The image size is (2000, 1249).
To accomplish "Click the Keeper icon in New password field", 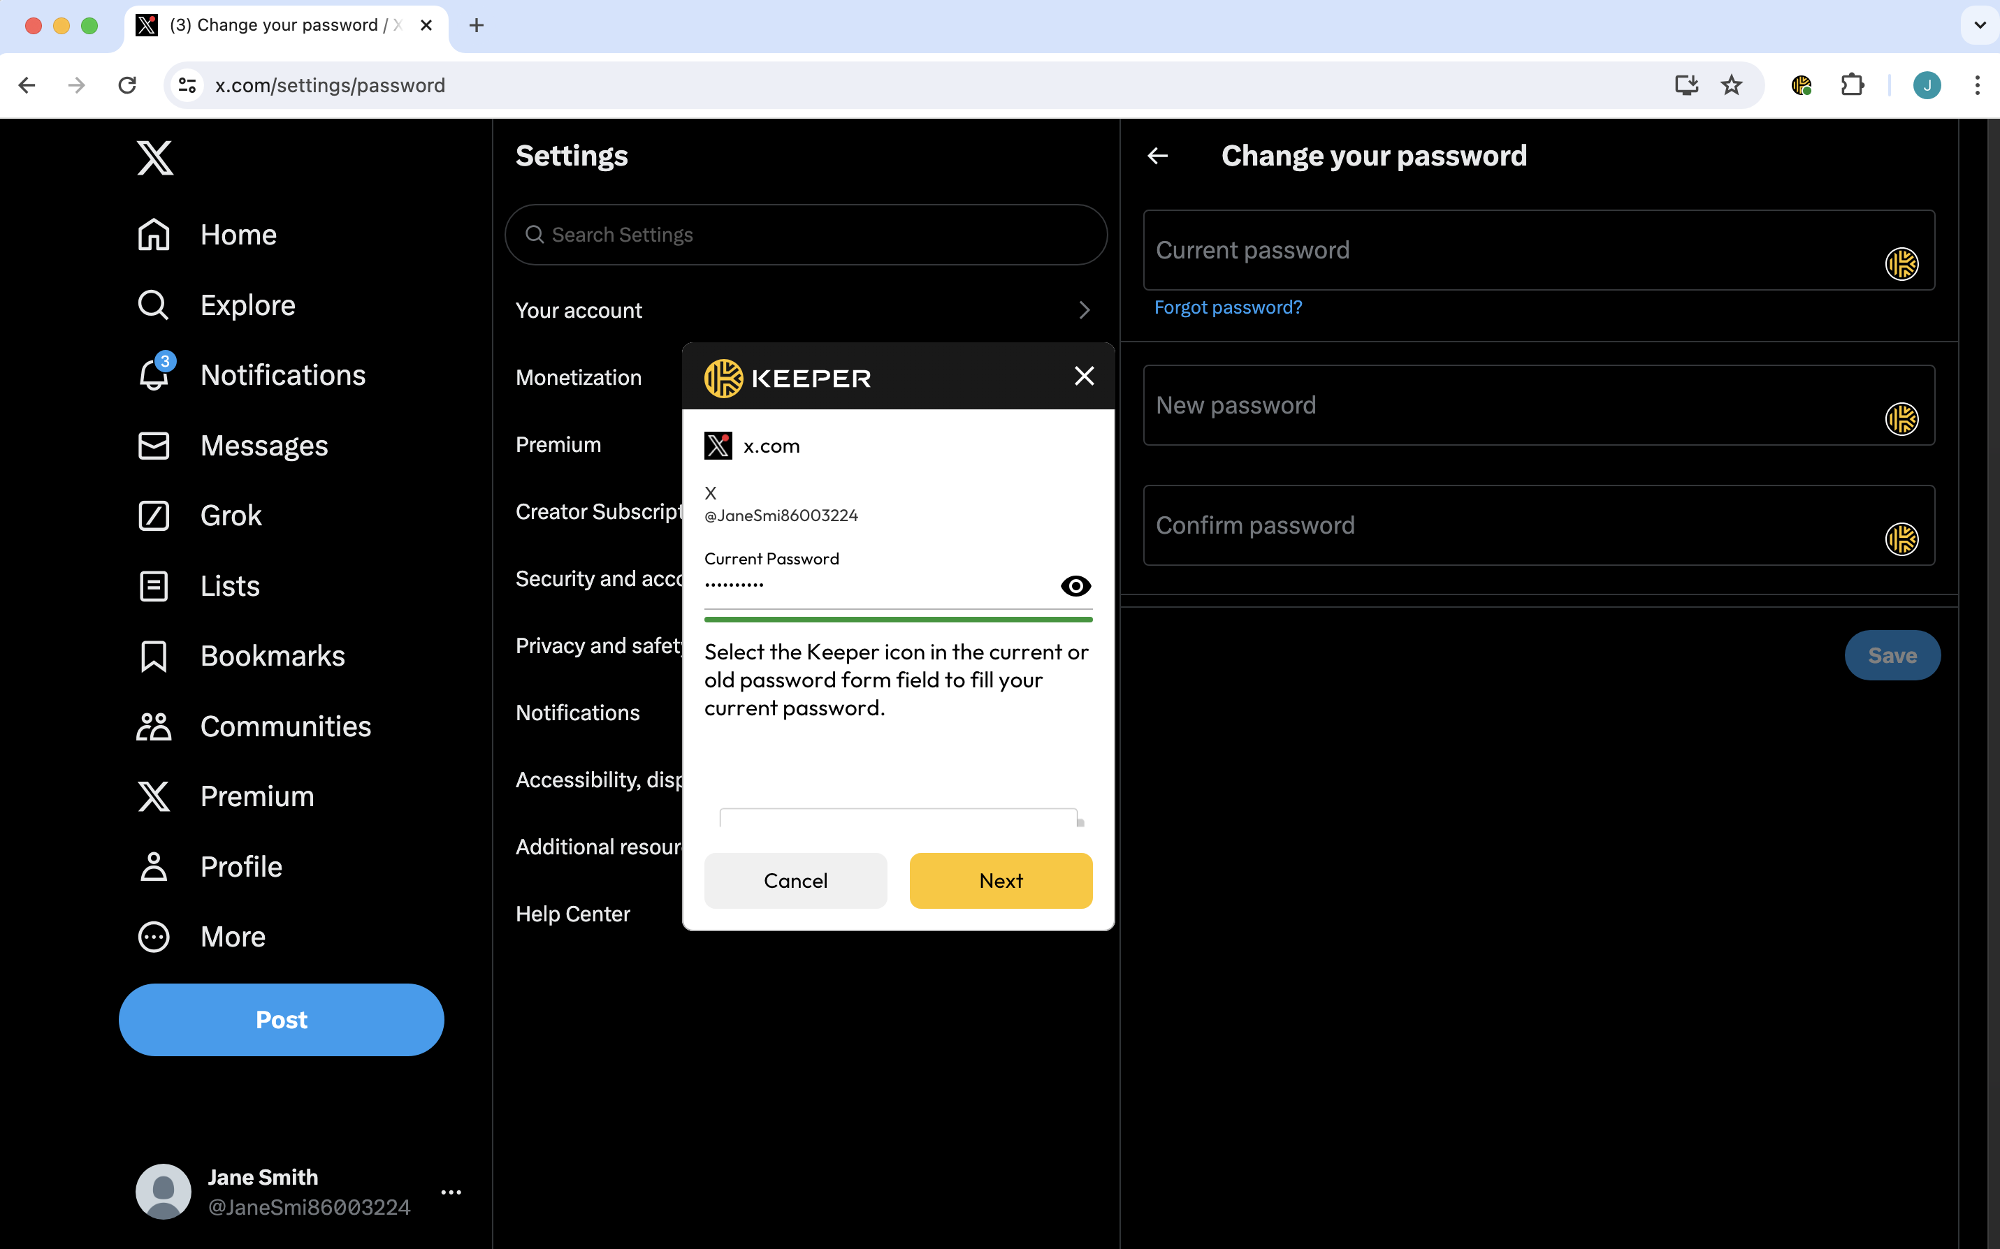I will pyautogui.click(x=1901, y=419).
